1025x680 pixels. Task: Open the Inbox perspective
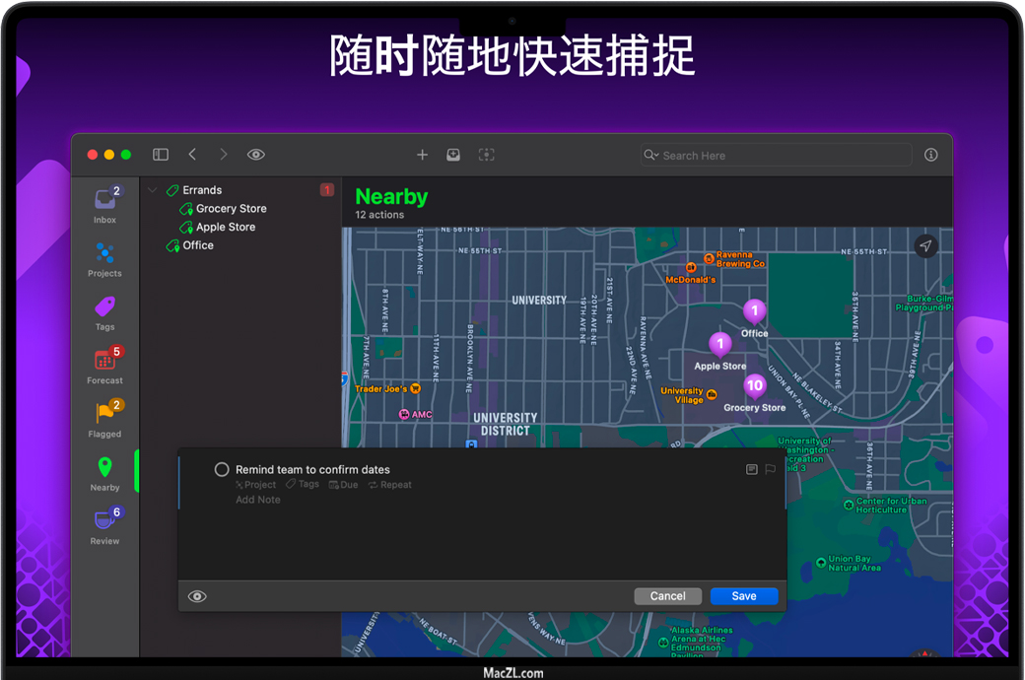104,202
